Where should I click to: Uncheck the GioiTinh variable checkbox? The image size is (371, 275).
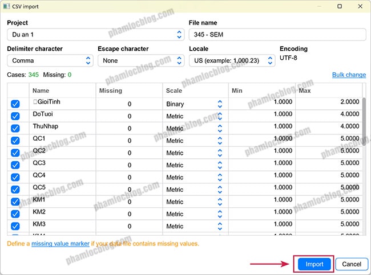coord(15,104)
